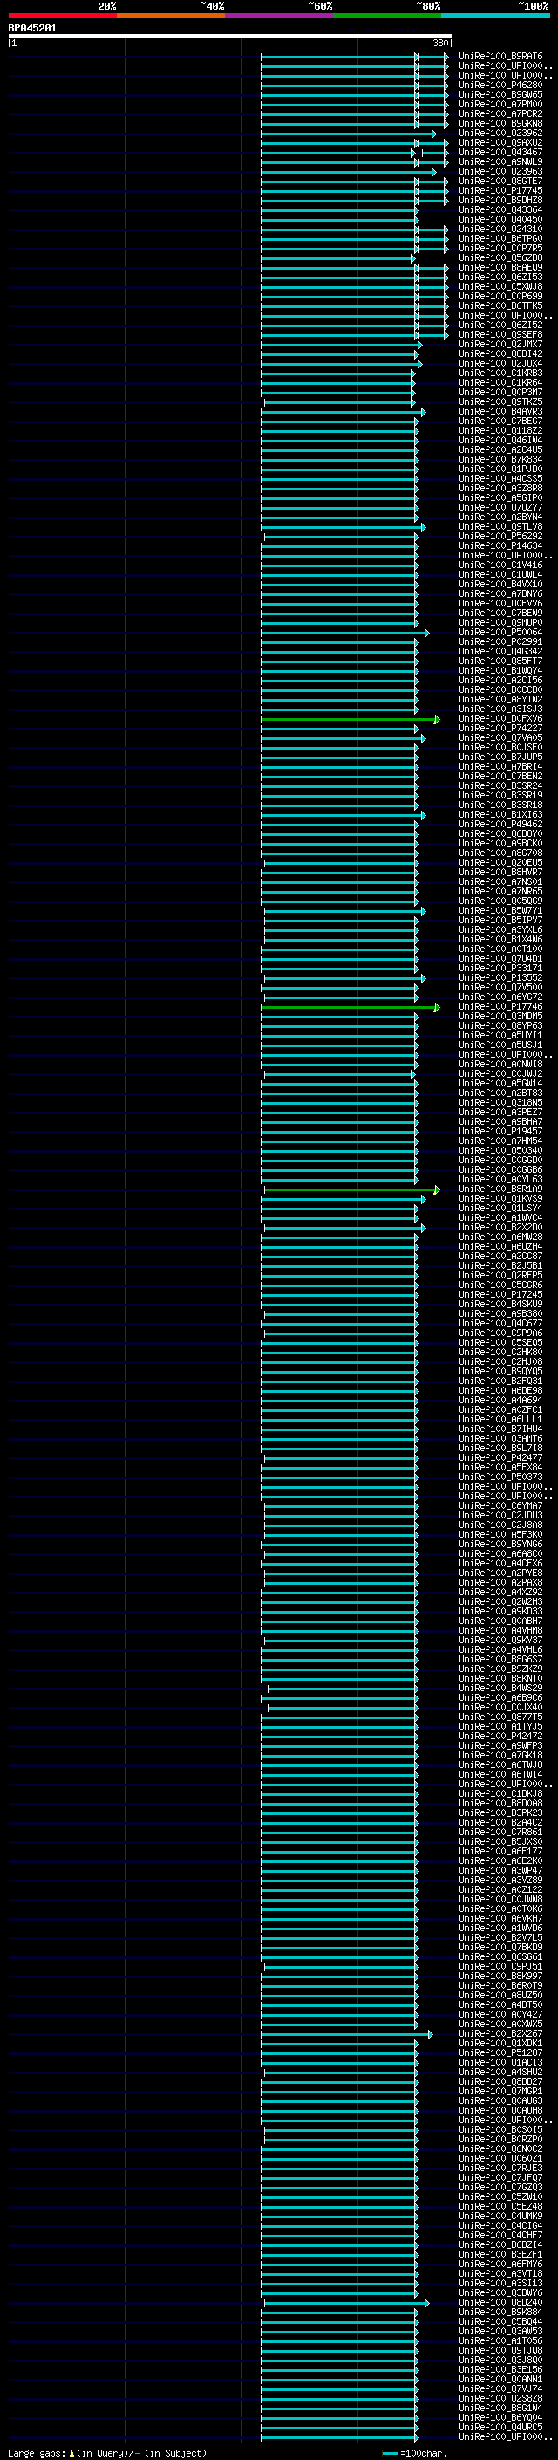Select hit label UniRef100_Q8D240
558x2460 pixels.
pos(500,2302)
